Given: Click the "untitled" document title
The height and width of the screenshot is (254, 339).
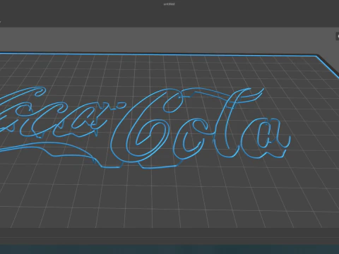Looking at the screenshot, I should pyautogui.click(x=169, y=4).
